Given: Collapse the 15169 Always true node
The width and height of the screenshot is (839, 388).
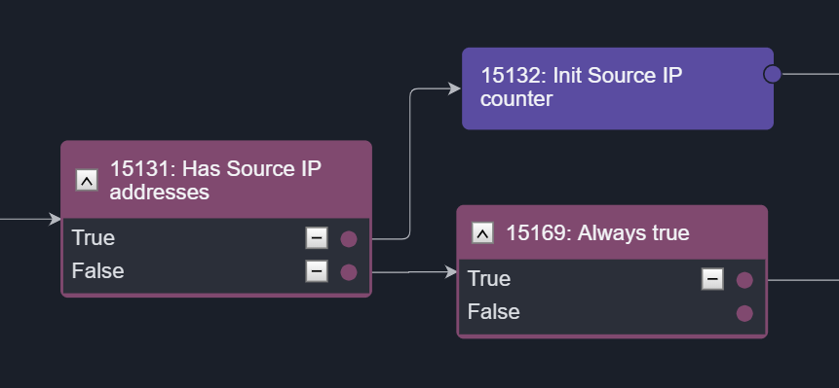Looking at the screenshot, I should (482, 232).
